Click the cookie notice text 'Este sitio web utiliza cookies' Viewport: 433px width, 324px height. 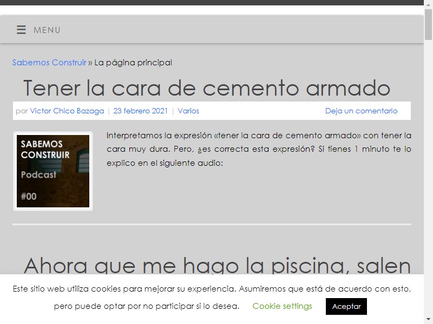point(212,298)
